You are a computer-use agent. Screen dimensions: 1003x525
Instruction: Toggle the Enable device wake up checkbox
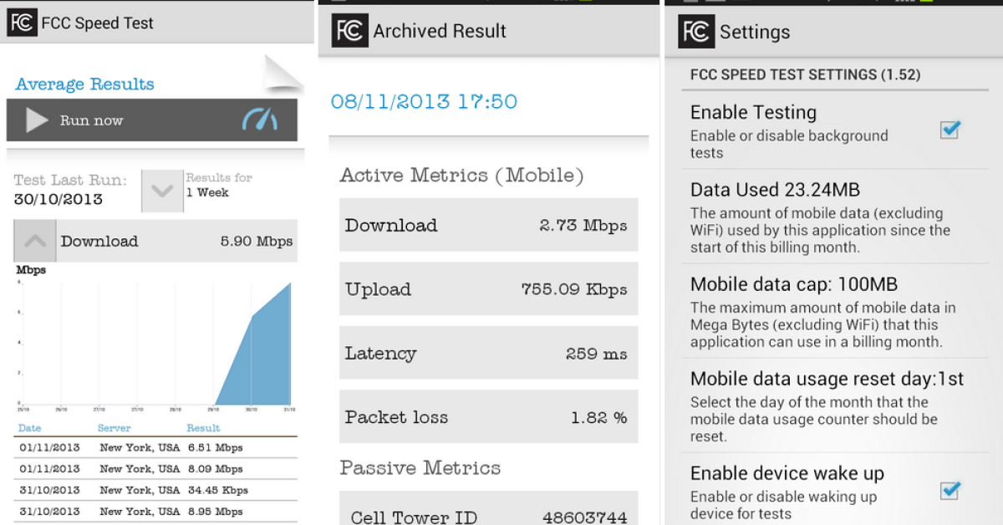[x=950, y=490]
